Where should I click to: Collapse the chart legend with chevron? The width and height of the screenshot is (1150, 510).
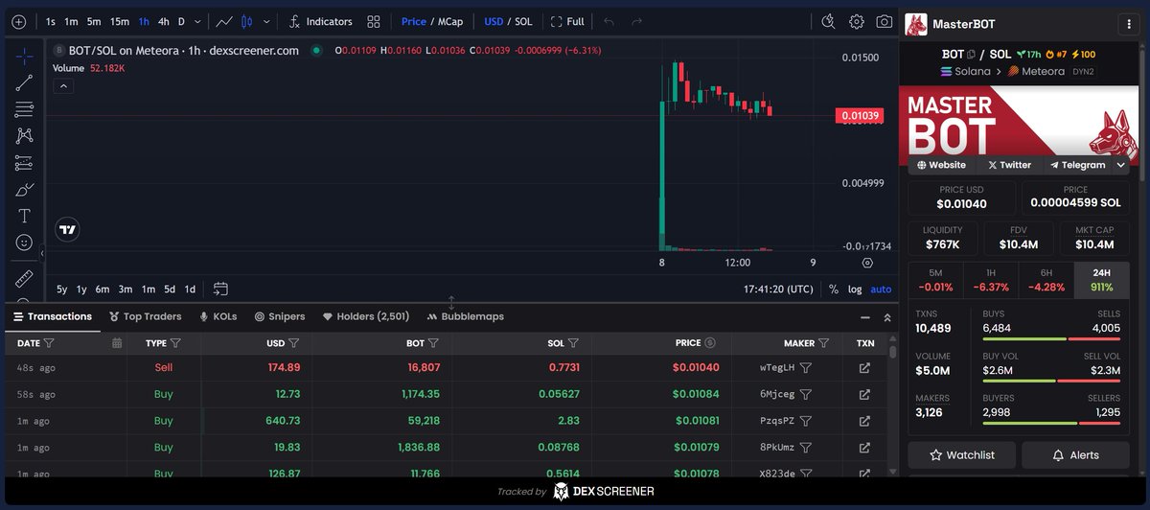pos(62,85)
